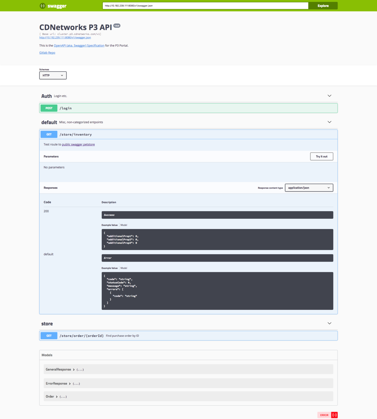The height and width of the screenshot is (419, 377).
Task: Expand the GET /store/order/{orderId} endpoint
Action: click(x=188, y=336)
